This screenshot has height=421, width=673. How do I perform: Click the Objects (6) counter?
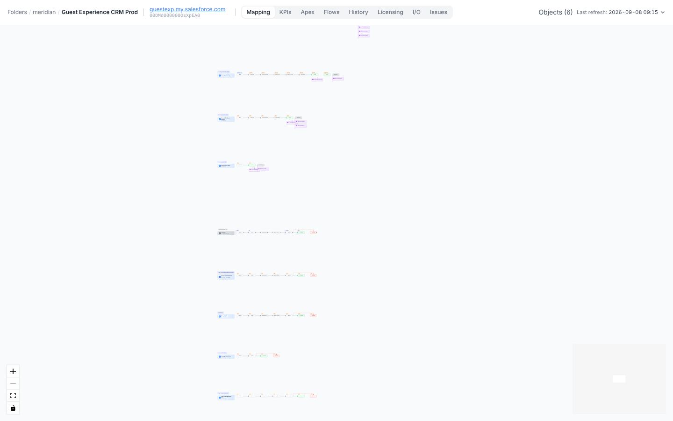click(x=555, y=12)
